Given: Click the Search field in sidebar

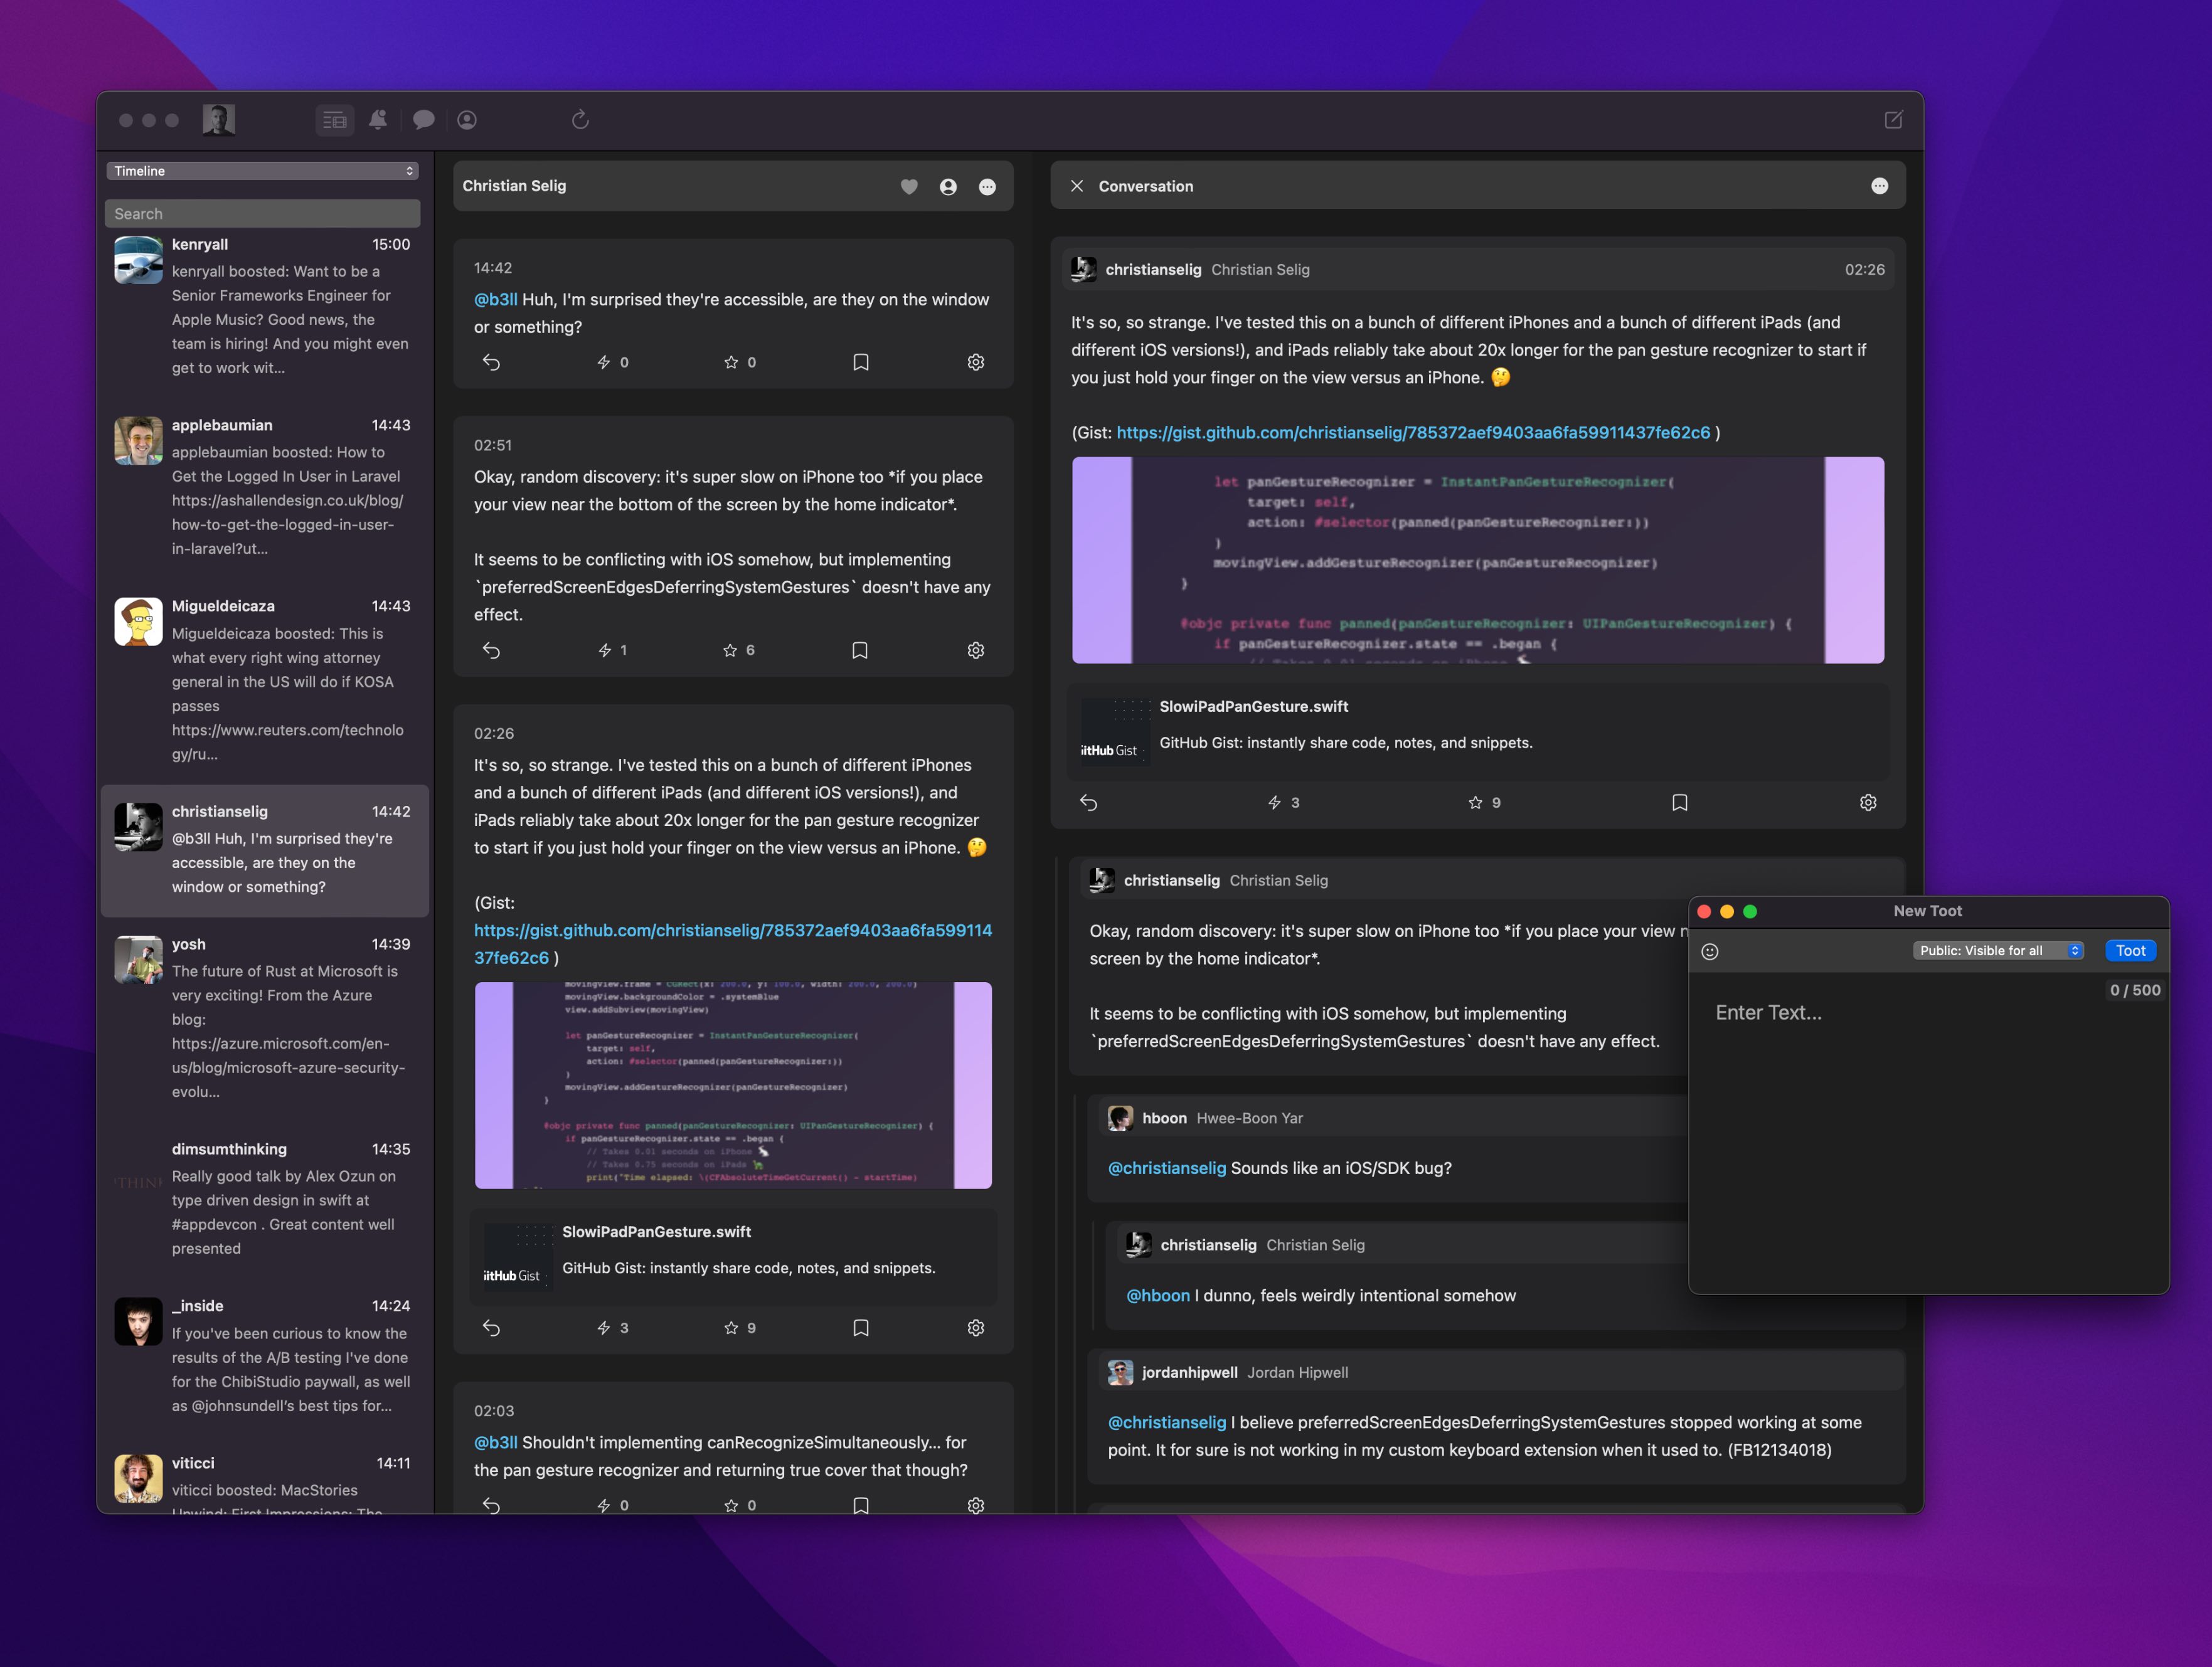Looking at the screenshot, I should tap(262, 214).
